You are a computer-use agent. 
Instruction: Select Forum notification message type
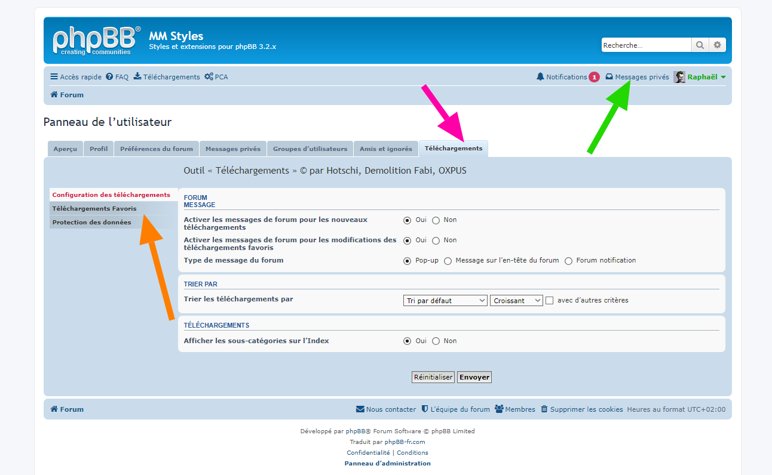(x=568, y=261)
